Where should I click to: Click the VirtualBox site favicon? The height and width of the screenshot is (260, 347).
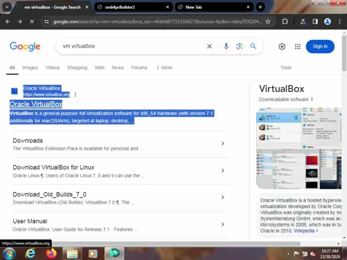pyautogui.click(x=14, y=91)
